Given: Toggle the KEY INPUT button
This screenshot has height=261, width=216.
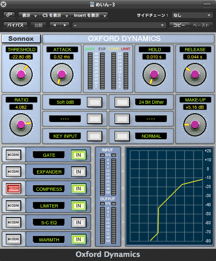Looking at the screenshot, I should point(95,136).
